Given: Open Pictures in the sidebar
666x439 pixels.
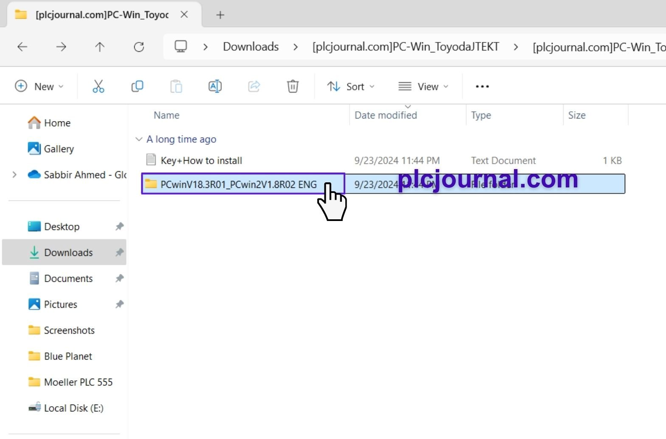Looking at the screenshot, I should (x=53, y=304).
